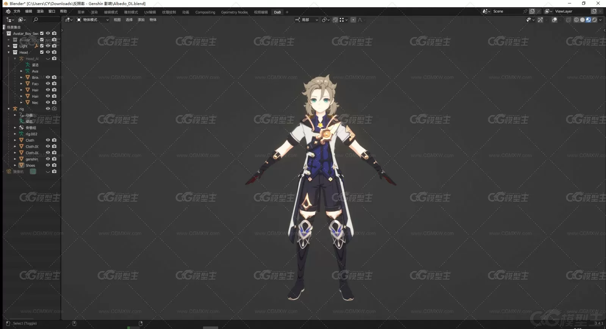Add a new workspace with plus button
Image resolution: width=606 pixels, height=329 pixels.
287,12
